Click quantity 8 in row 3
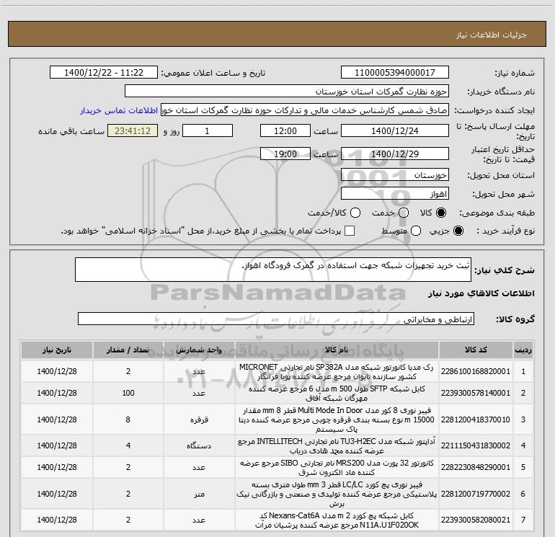The width and height of the screenshot is (555, 537). 128,420
